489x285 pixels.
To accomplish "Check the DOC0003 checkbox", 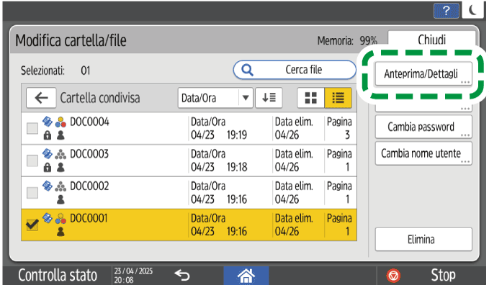I will point(32,160).
